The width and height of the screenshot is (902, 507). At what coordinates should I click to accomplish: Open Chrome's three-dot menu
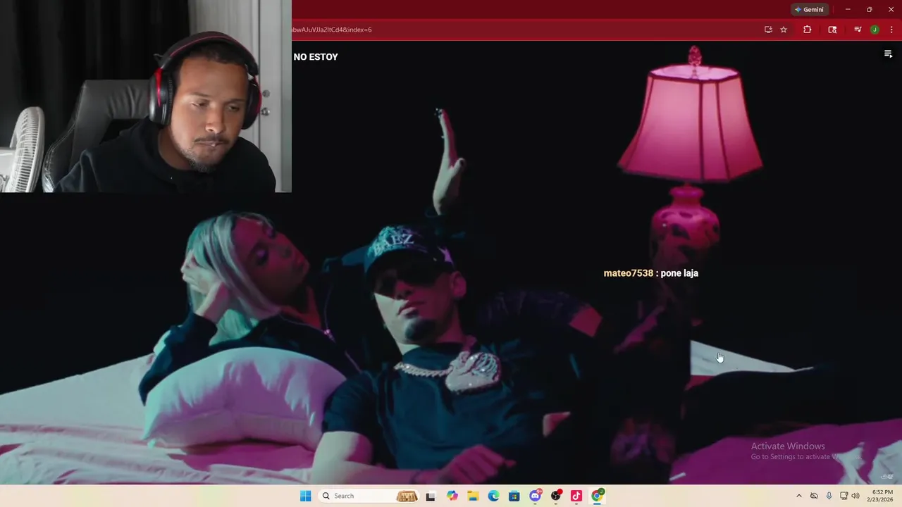(891, 30)
